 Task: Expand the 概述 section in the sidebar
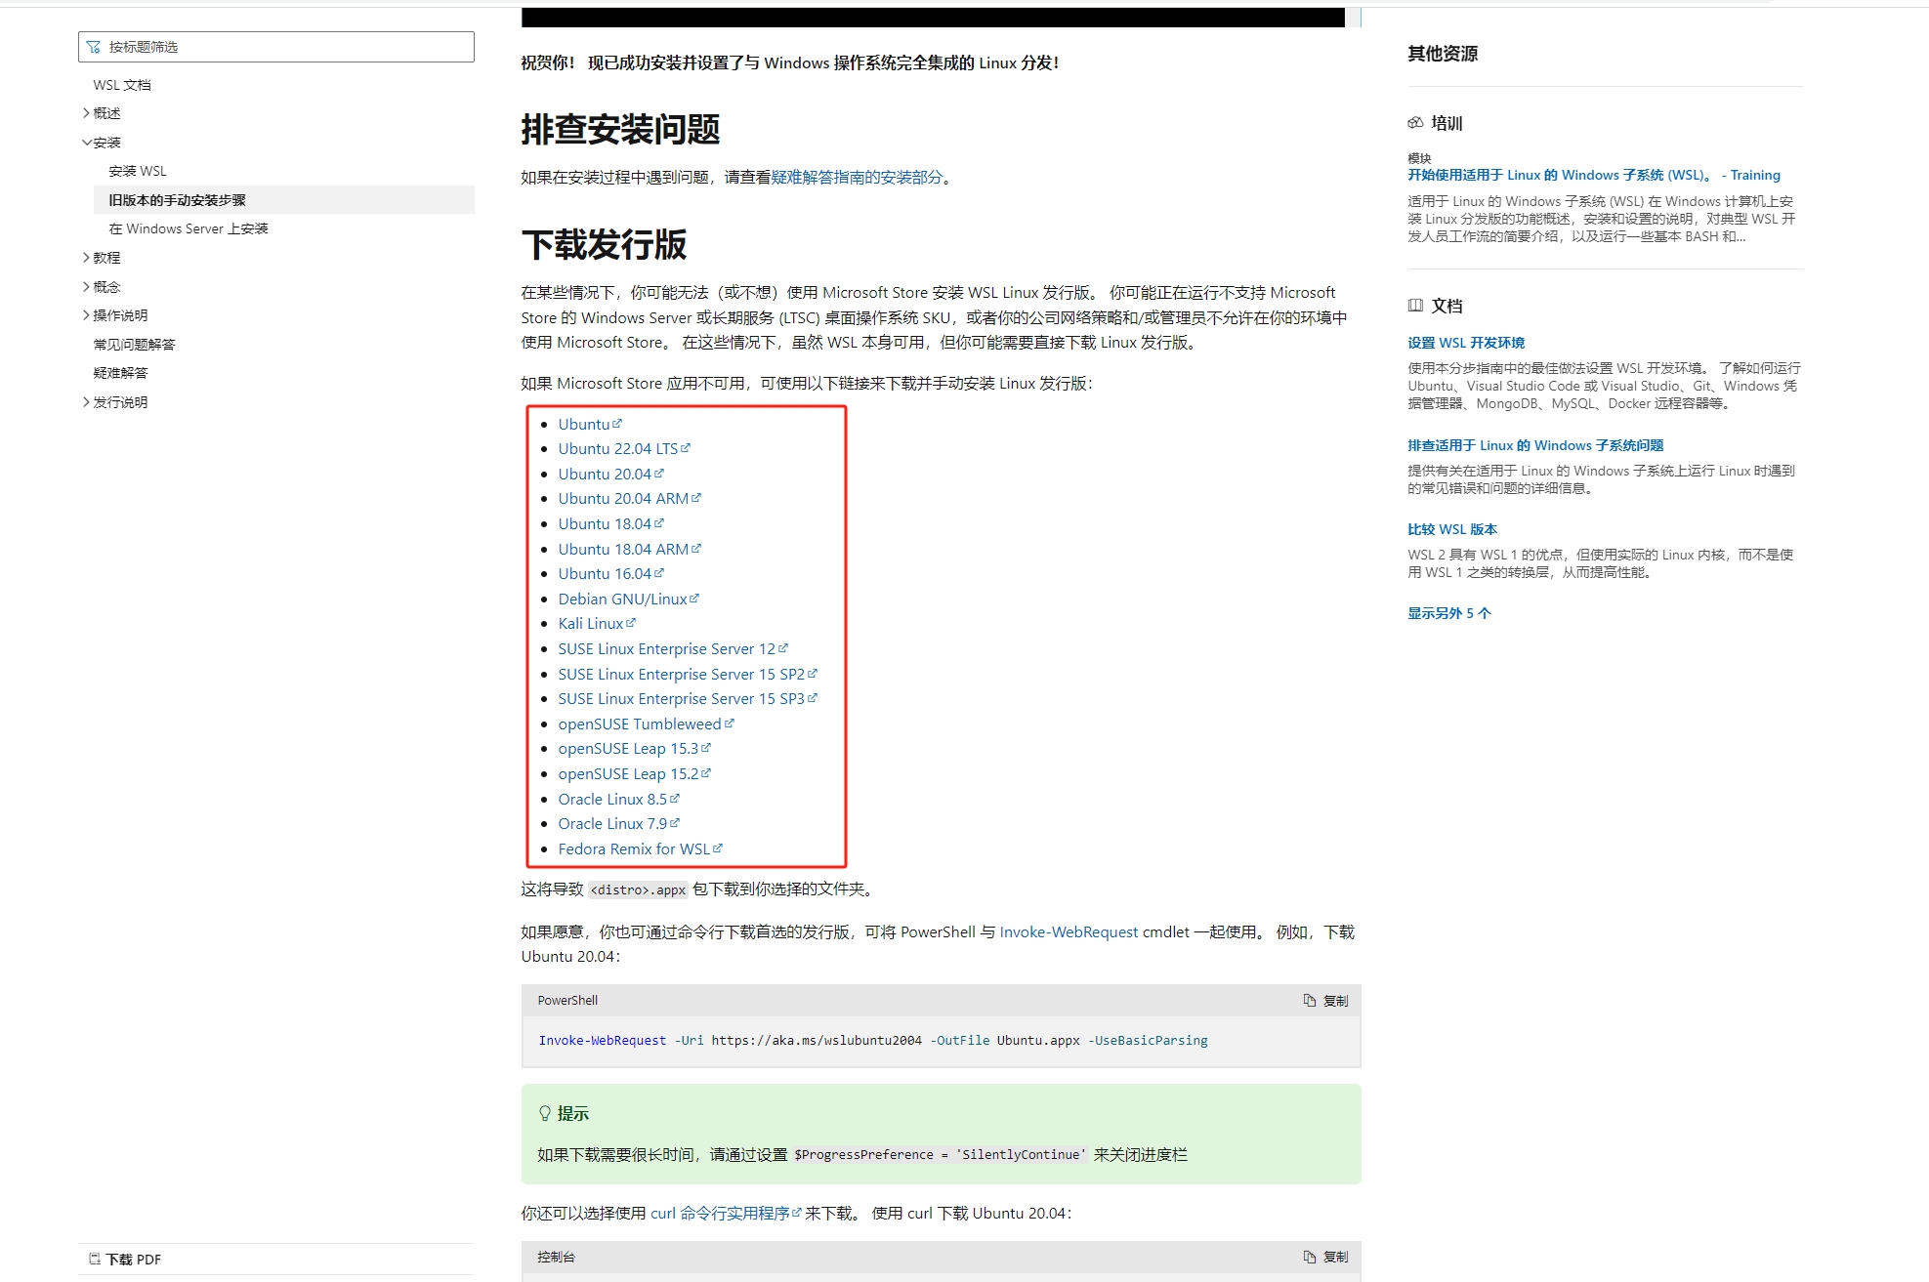click(x=86, y=112)
